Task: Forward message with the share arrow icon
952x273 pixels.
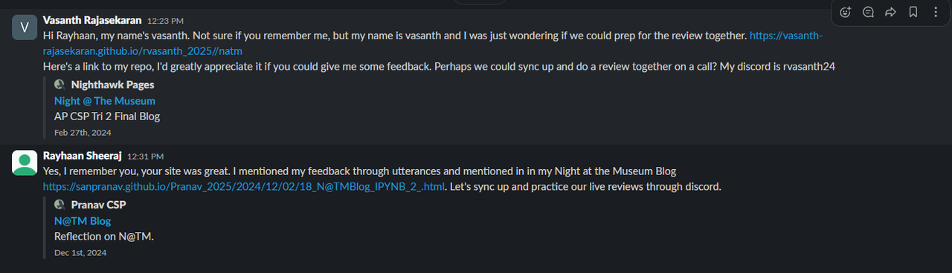Action: [890, 12]
